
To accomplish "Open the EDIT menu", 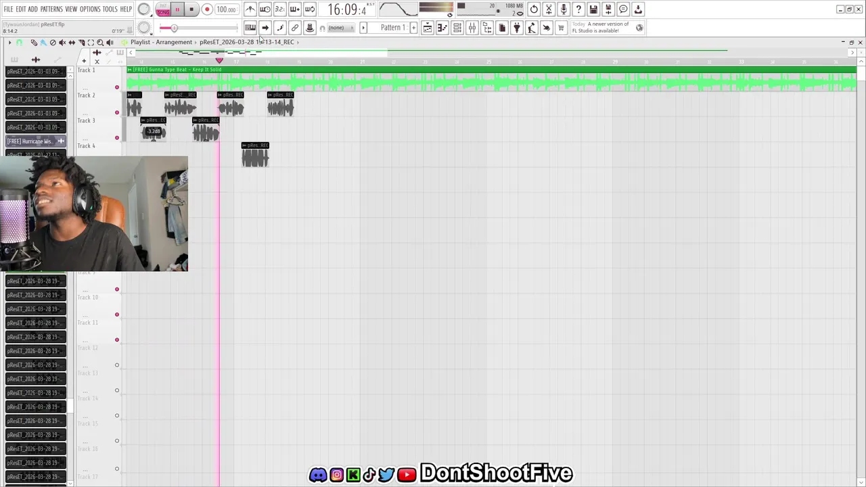I will pos(21,9).
